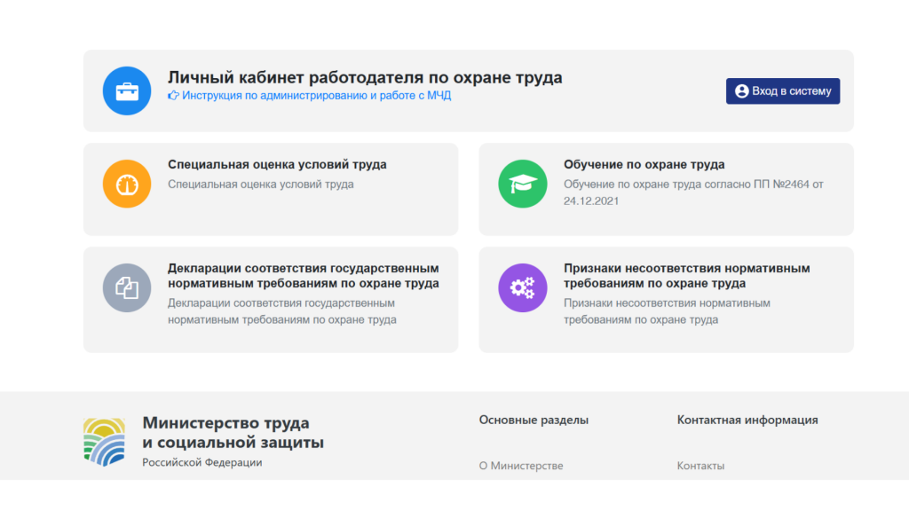Click Российской Федерации footer text

click(x=202, y=462)
